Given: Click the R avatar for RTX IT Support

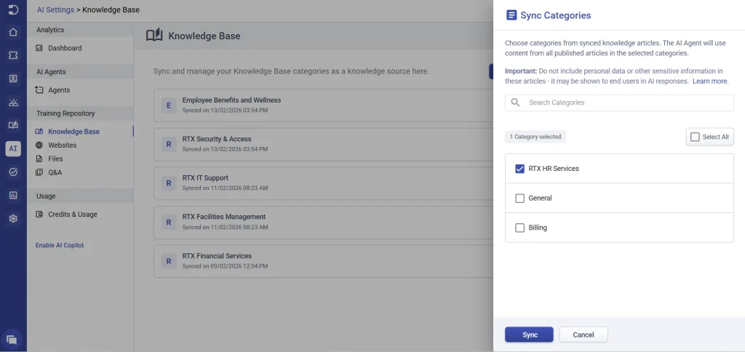Looking at the screenshot, I should pyautogui.click(x=169, y=183).
